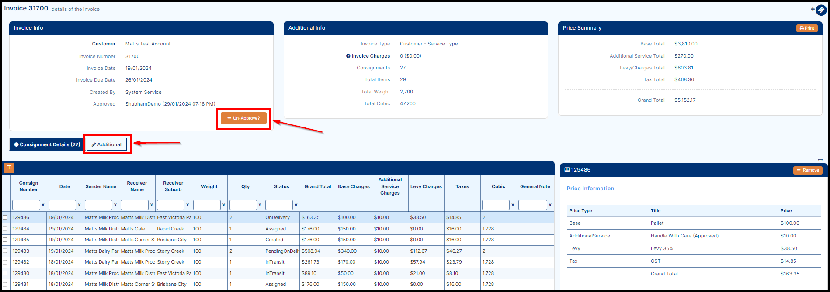Open the column chooser above the grid

(x=9, y=168)
